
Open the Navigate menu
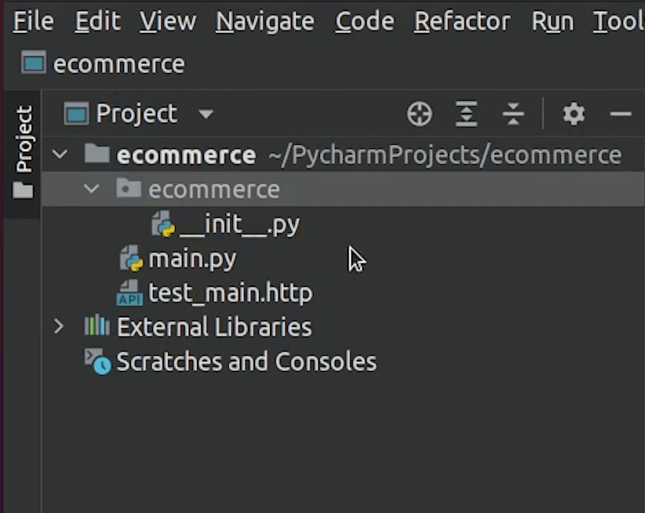tap(265, 22)
